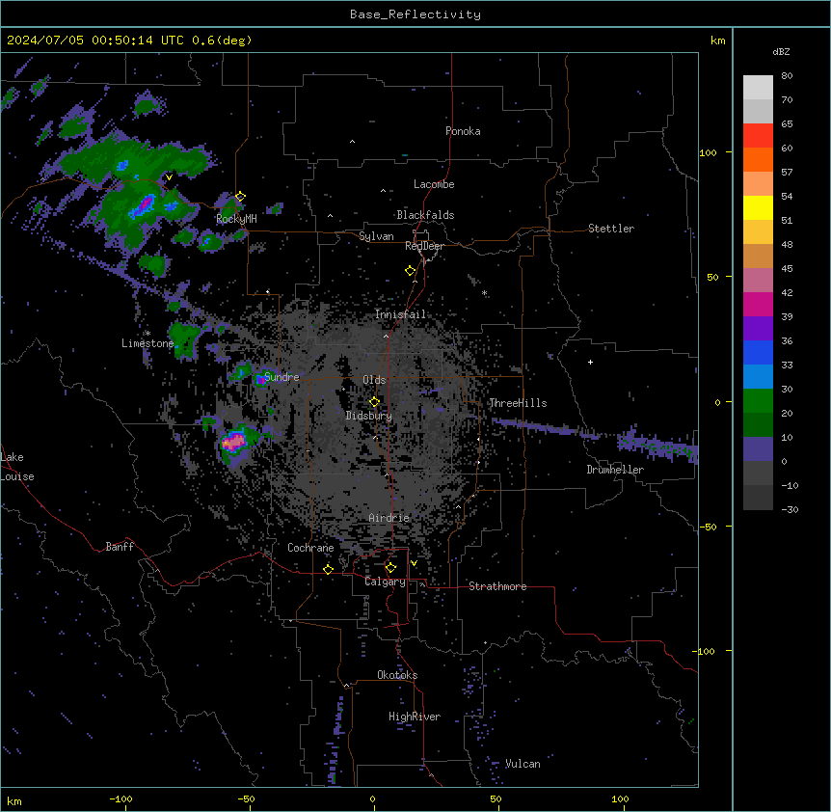The image size is (831, 812).
Task: Click the RockyMH label
Action: pyautogui.click(x=236, y=219)
